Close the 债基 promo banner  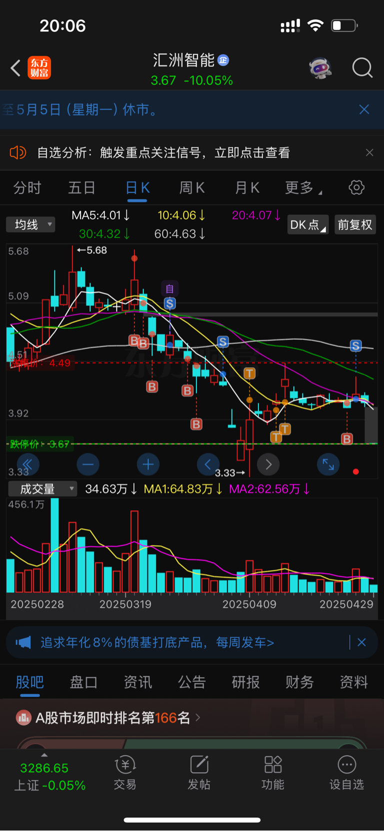(361, 643)
